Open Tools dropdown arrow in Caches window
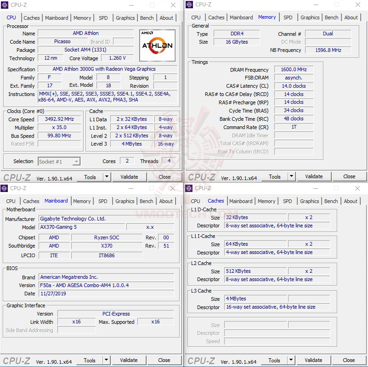The image size is (368, 367). [291, 360]
